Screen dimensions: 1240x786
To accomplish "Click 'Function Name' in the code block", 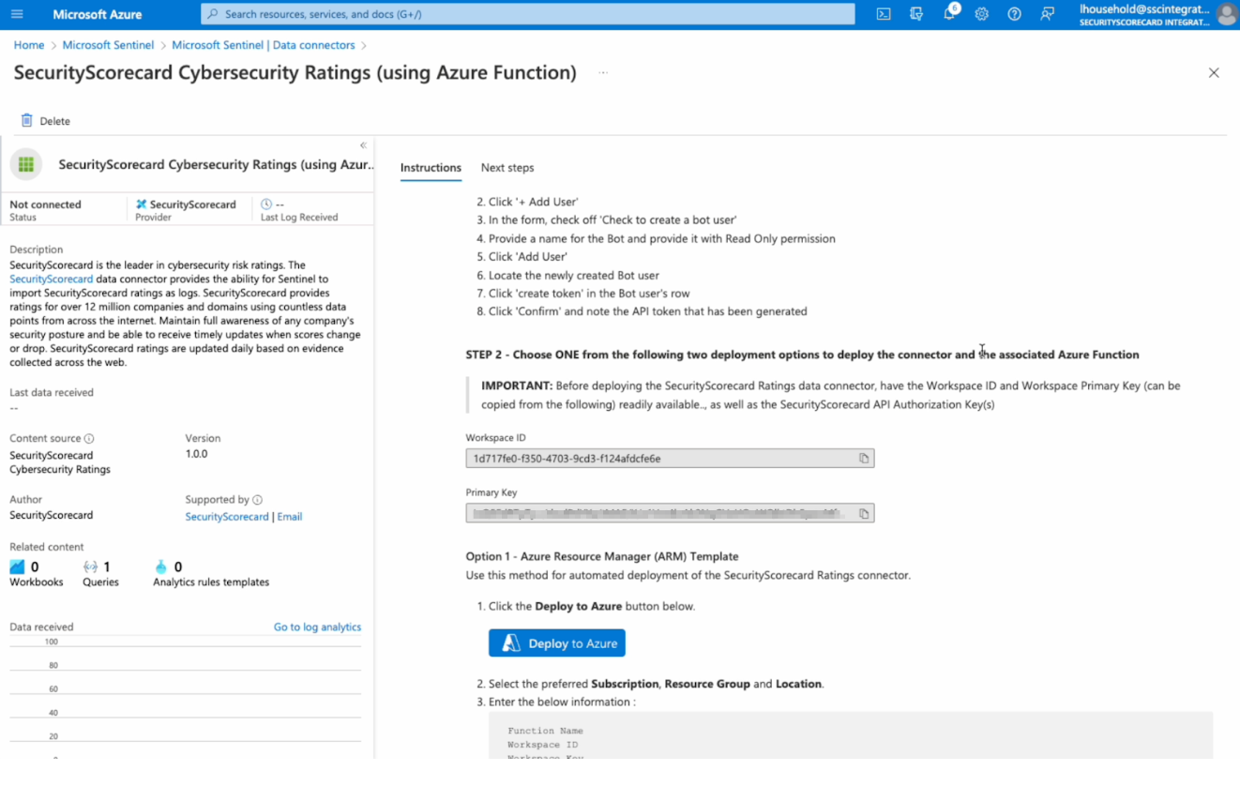I will (x=545, y=731).
